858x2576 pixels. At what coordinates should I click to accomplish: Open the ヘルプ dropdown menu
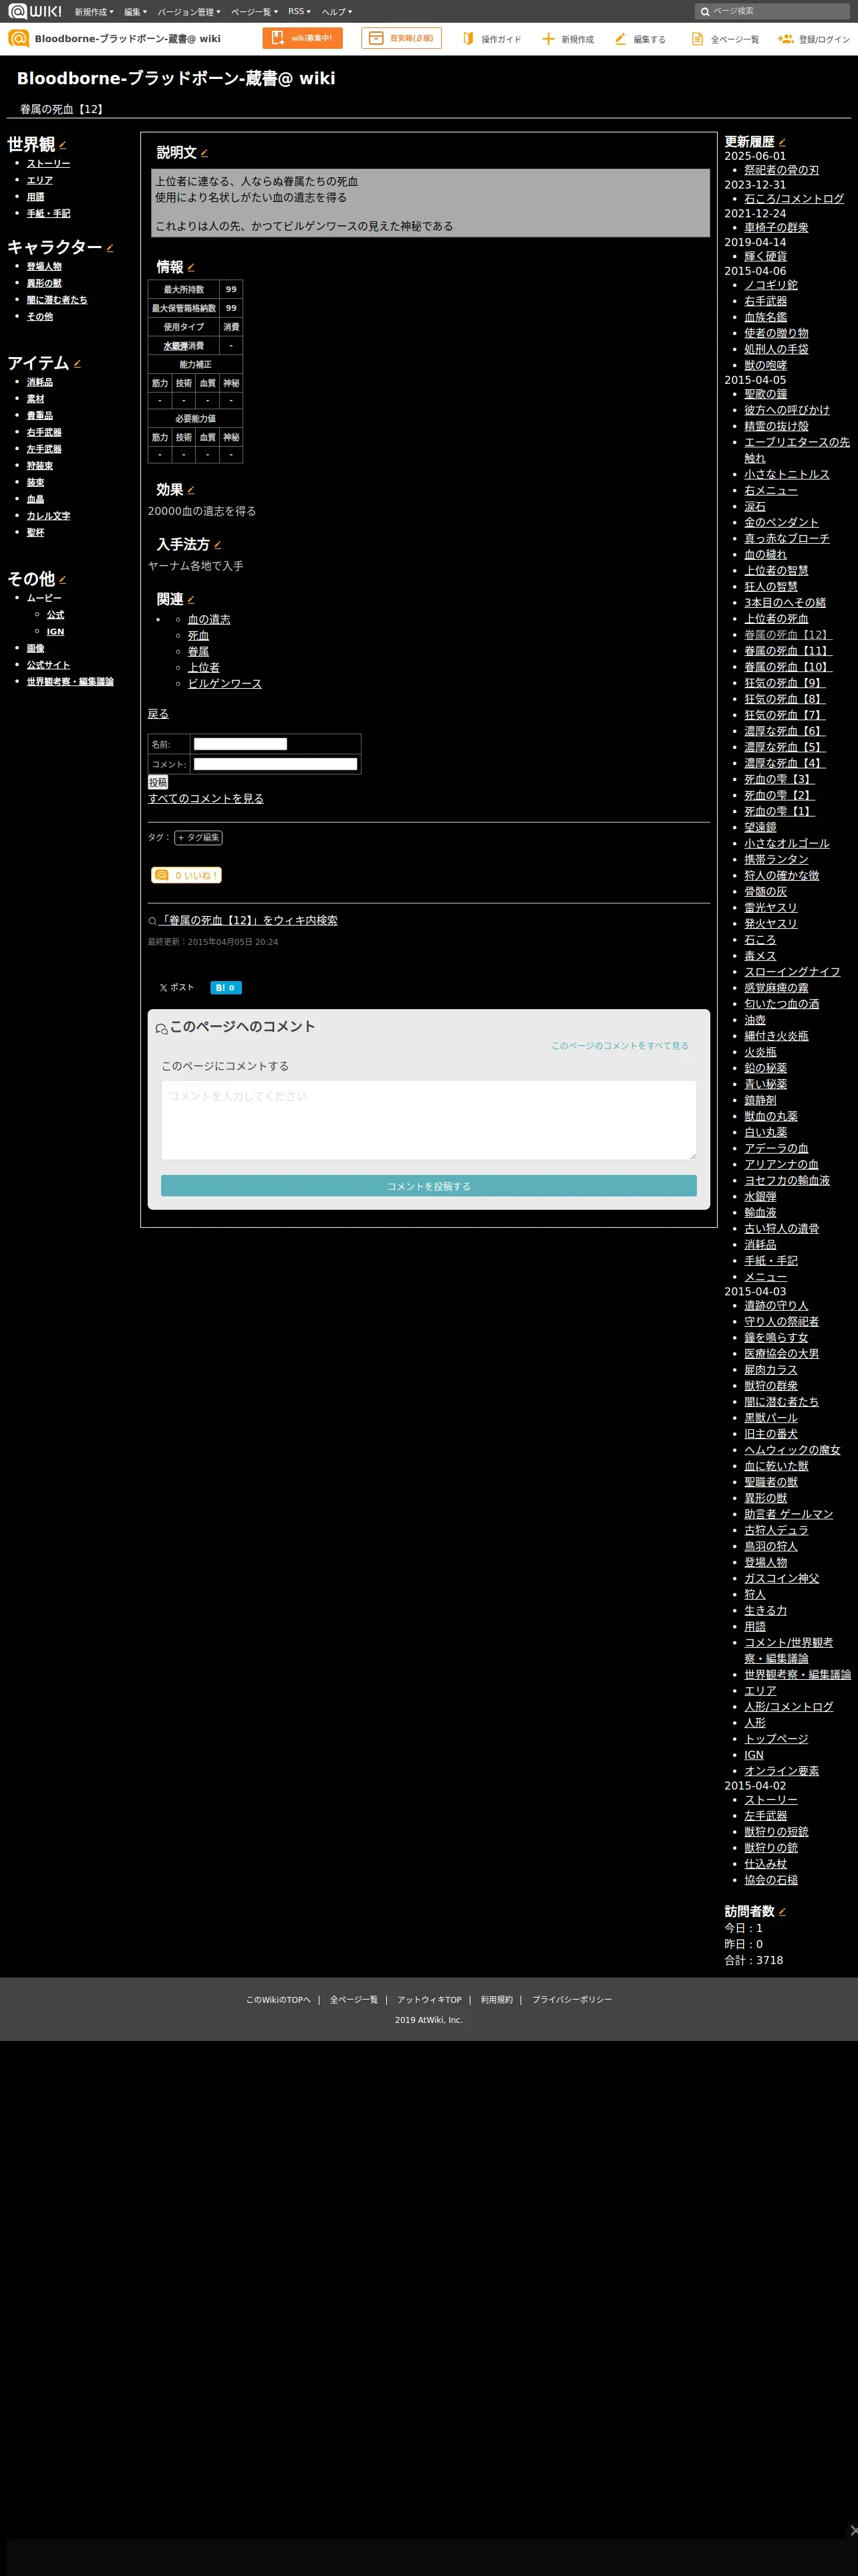pyautogui.click(x=337, y=12)
